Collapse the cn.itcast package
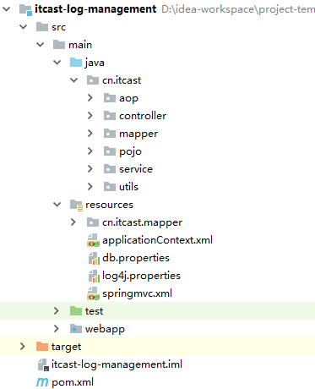 (x=73, y=80)
